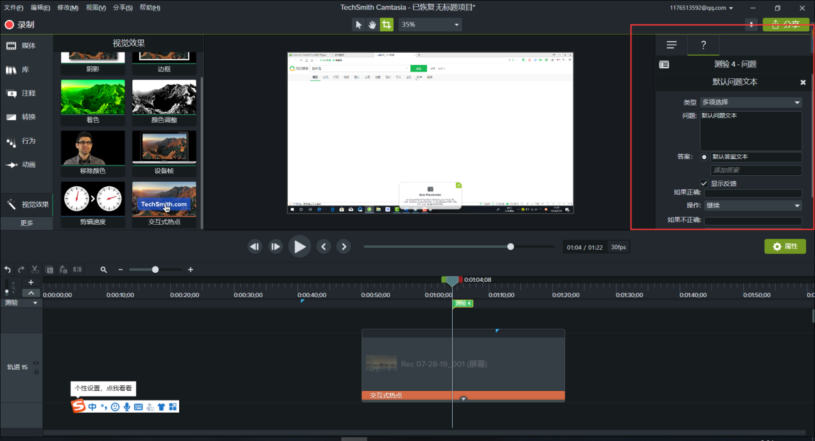Open the 类型 多项选择 dropdown

[x=751, y=102]
